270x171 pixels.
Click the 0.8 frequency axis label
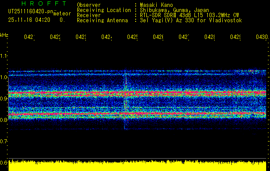point(4,120)
